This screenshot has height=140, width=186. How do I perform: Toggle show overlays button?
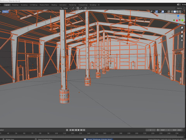point(163,12)
